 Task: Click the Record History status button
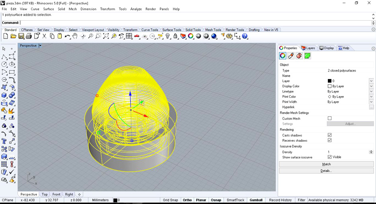click(281, 200)
